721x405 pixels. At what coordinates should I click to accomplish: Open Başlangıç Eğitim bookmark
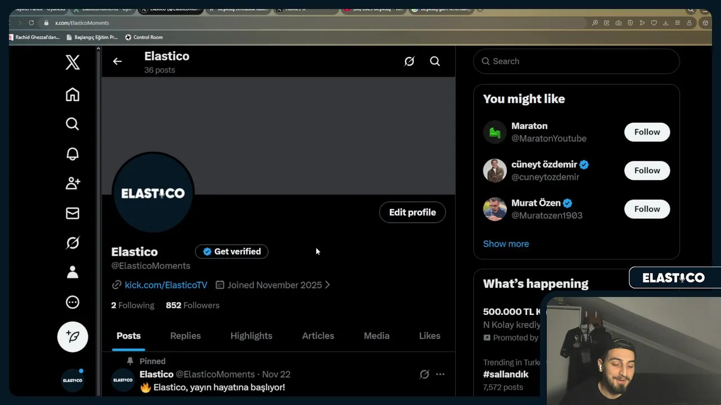[92, 37]
